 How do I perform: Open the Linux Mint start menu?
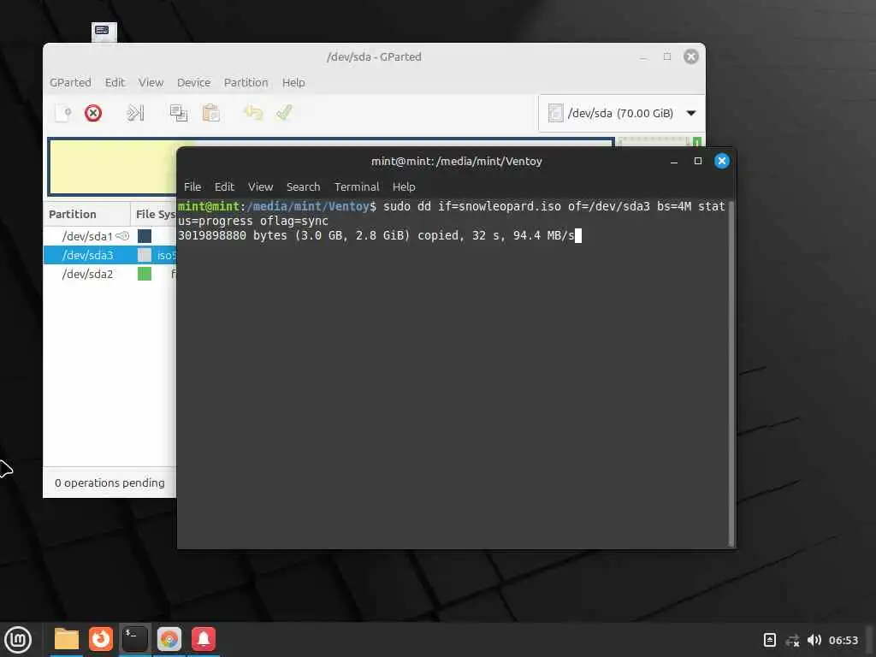coord(18,640)
